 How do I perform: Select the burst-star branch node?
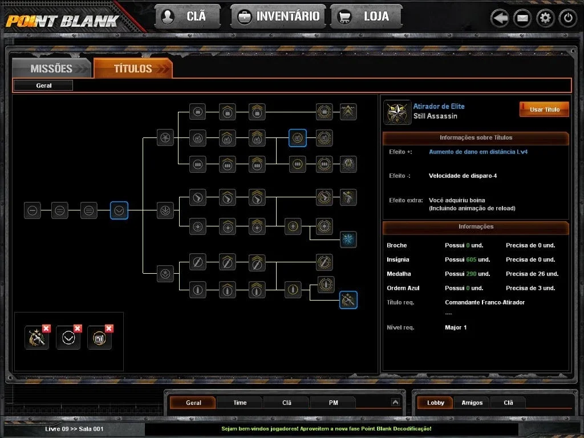(x=165, y=138)
